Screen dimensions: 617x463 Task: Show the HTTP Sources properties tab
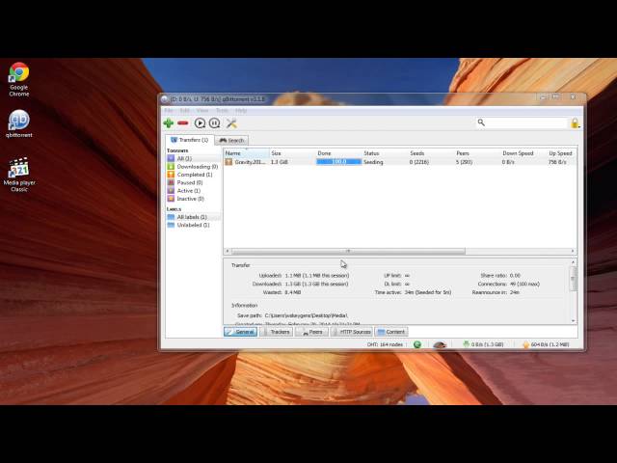351,332
